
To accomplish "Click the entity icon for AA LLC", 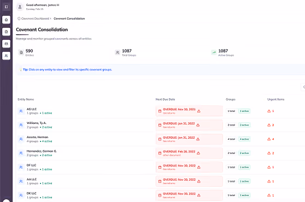I will tap(21, 181).
